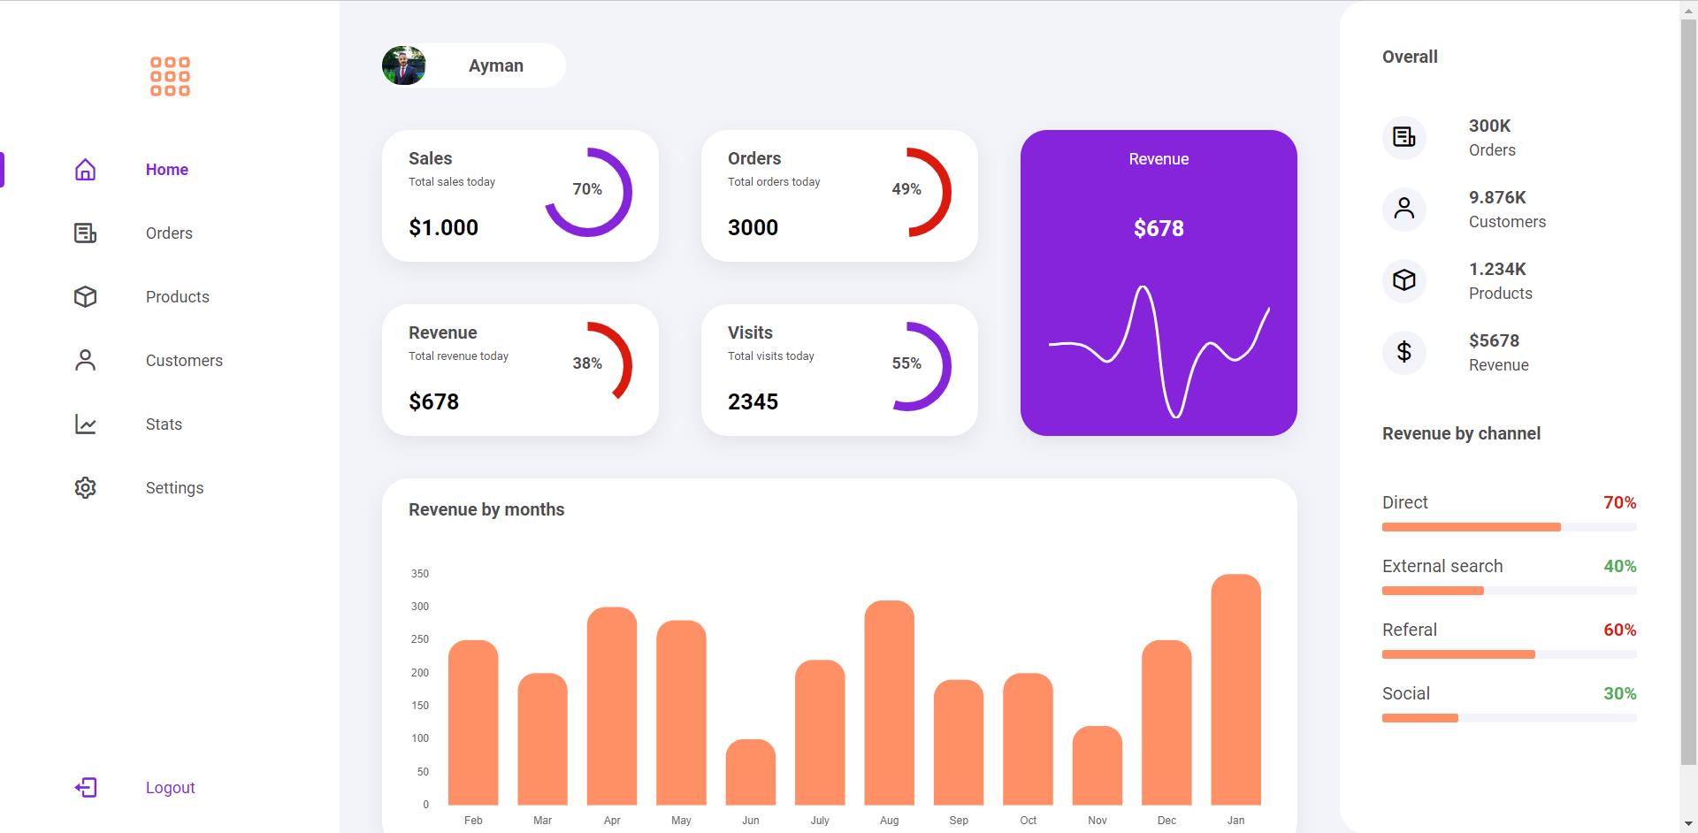Click the Overall Customers person icon
This screenshot has height=833, width=1698.
(1404, 210)
